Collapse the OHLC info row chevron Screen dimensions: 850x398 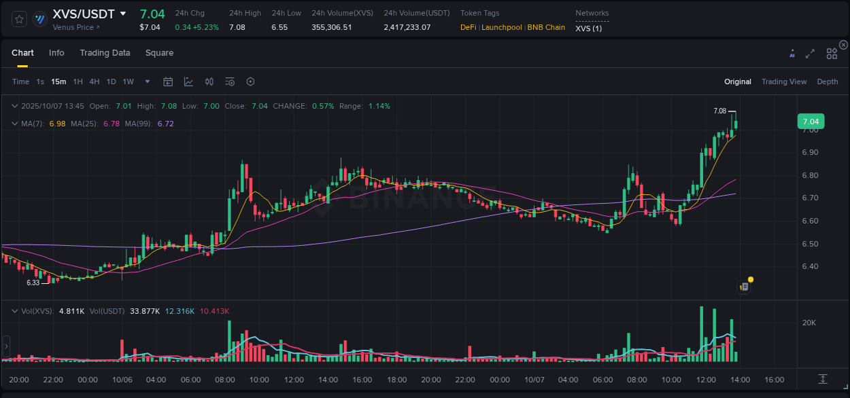tap(15, 106)
